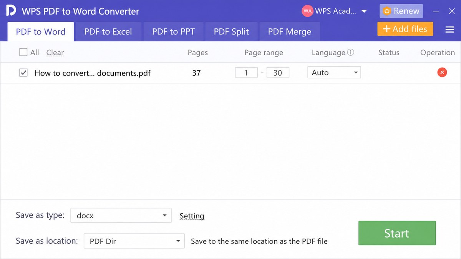Switch to the PDF Split tab
The width and height of the screenshot is (461, 259).
pyautogui.click(x=231, y=31)
